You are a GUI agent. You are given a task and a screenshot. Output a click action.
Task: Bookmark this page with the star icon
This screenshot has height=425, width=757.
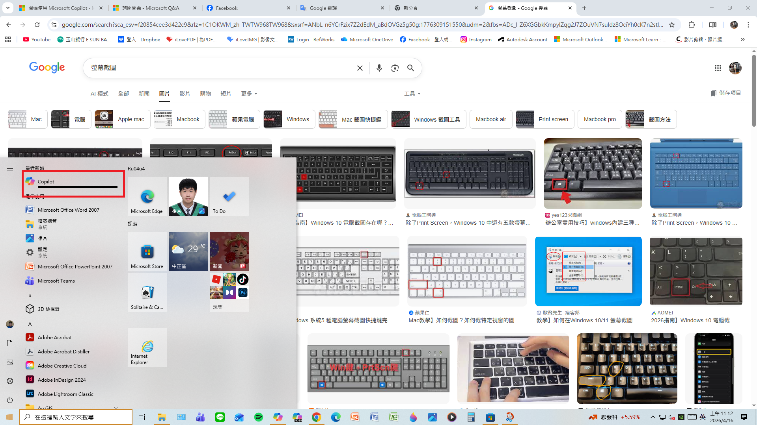(672, 25)
